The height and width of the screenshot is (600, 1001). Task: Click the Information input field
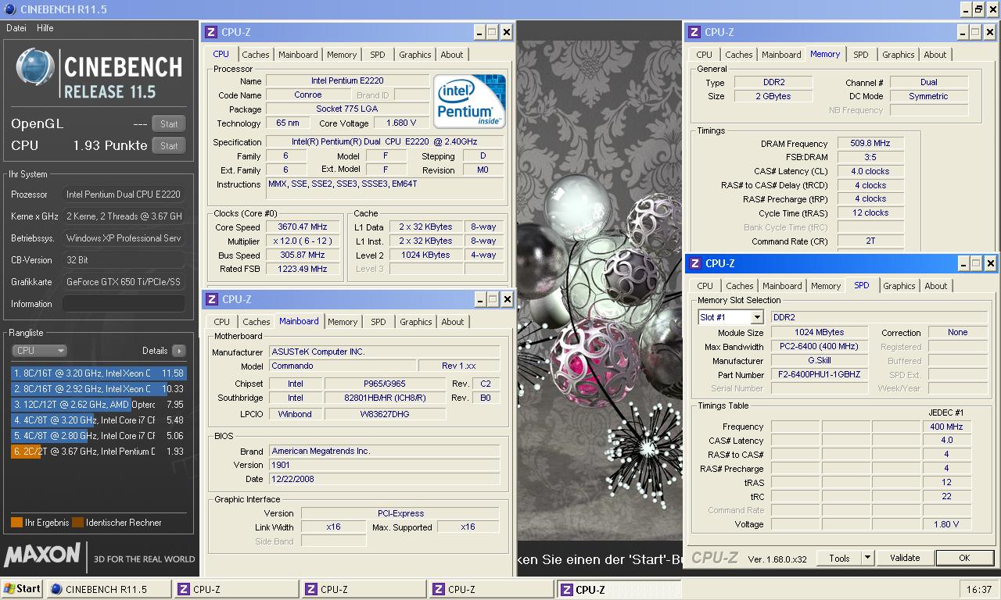pyautogui.click(x=124, y=304)
